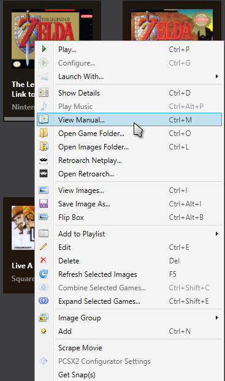Choose Open Retroarch... menu entry
The width and height of the screenshot is (225, 381).
(x=129, y=174)
